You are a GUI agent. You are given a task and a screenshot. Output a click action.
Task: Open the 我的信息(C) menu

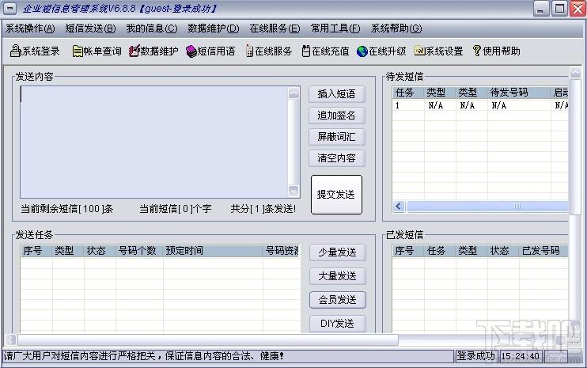[152, 28]
